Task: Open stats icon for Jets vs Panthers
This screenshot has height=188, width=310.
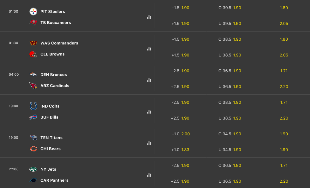Action: tap(149, 175)
